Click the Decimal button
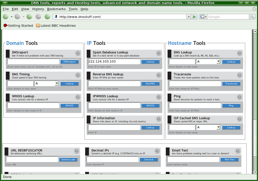258x181 pixels. [x=149, y=159]
